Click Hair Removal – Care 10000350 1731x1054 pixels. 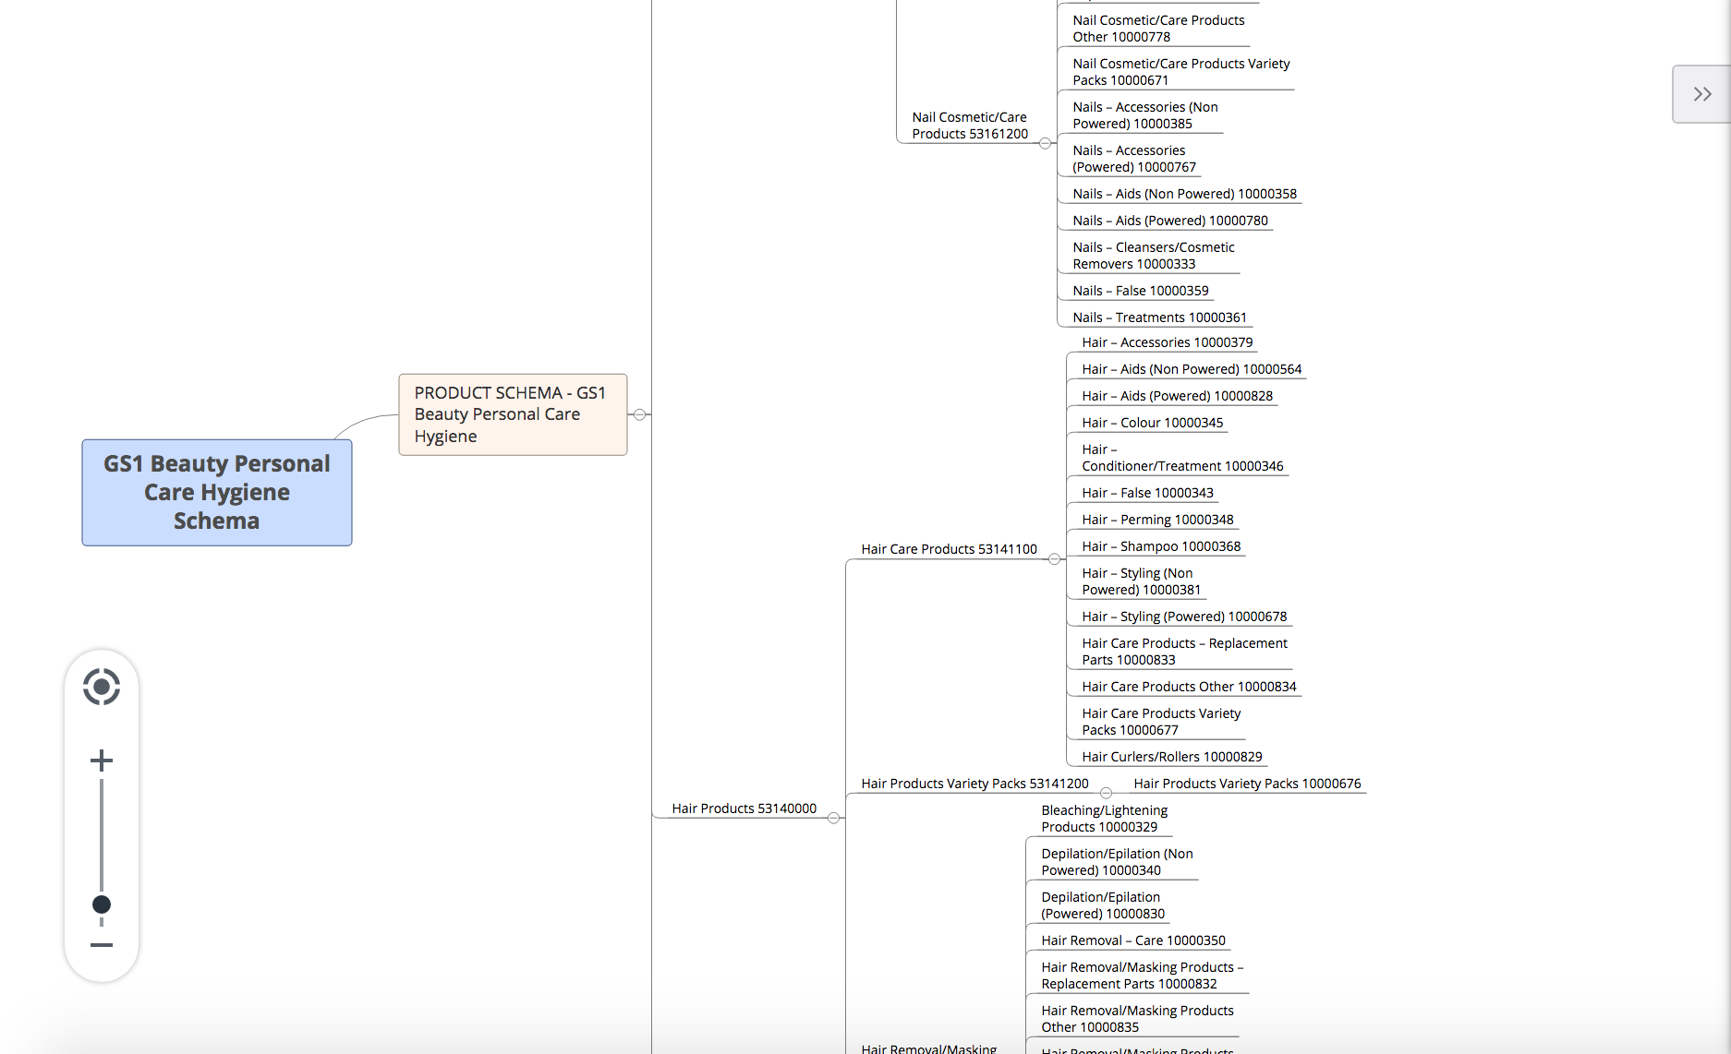(1133, 940)
